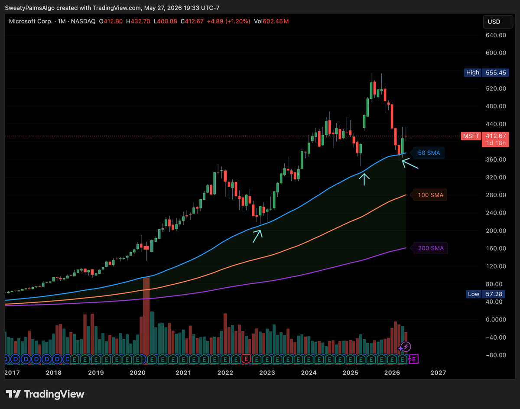Click the C412.67 close value in legend
This screenshot has width=520, height=409.
192,21
